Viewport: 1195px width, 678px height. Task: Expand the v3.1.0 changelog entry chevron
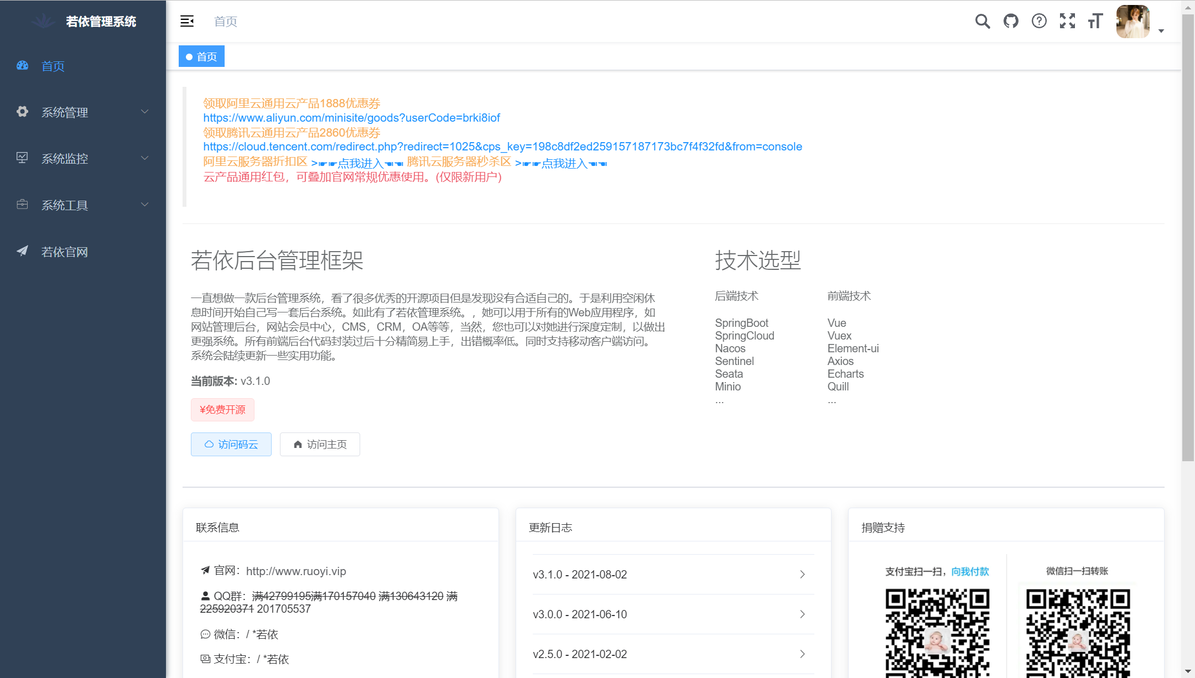tap(802, 575)
